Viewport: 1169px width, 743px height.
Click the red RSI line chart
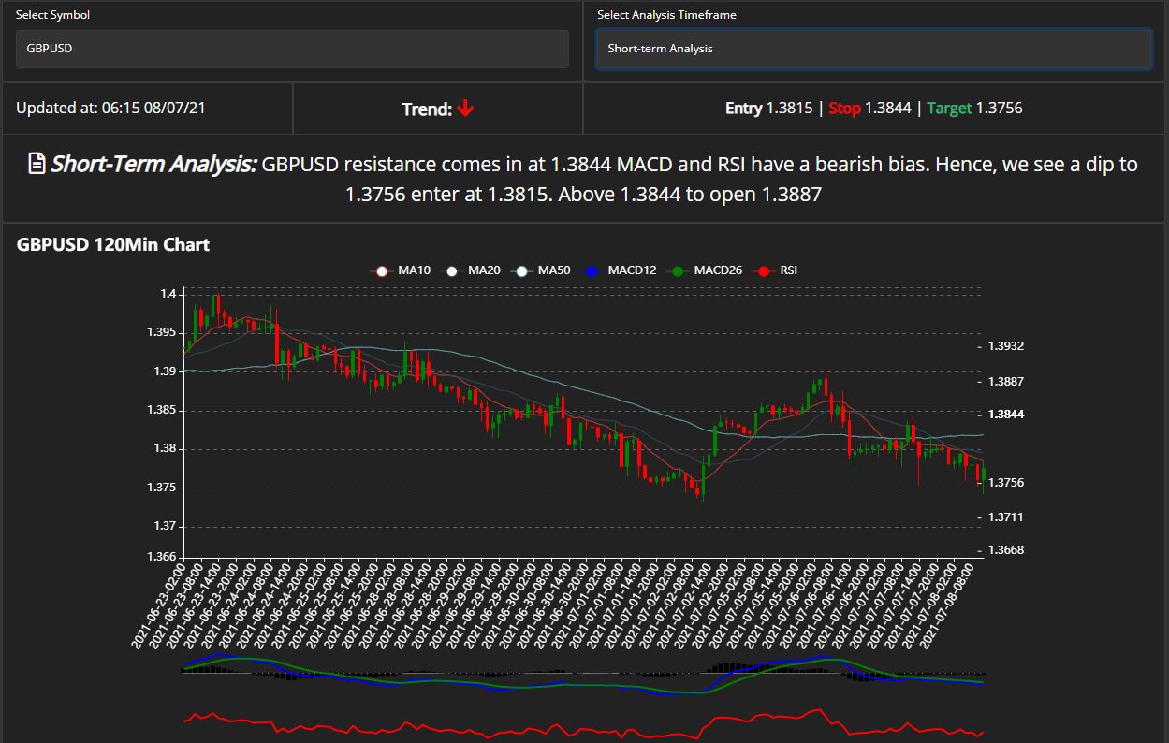click(584, 724)
